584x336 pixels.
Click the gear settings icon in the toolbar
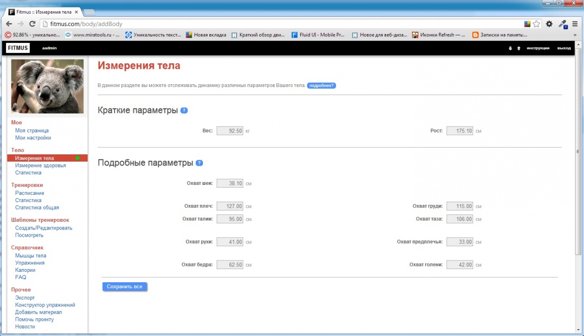(549, 24)
